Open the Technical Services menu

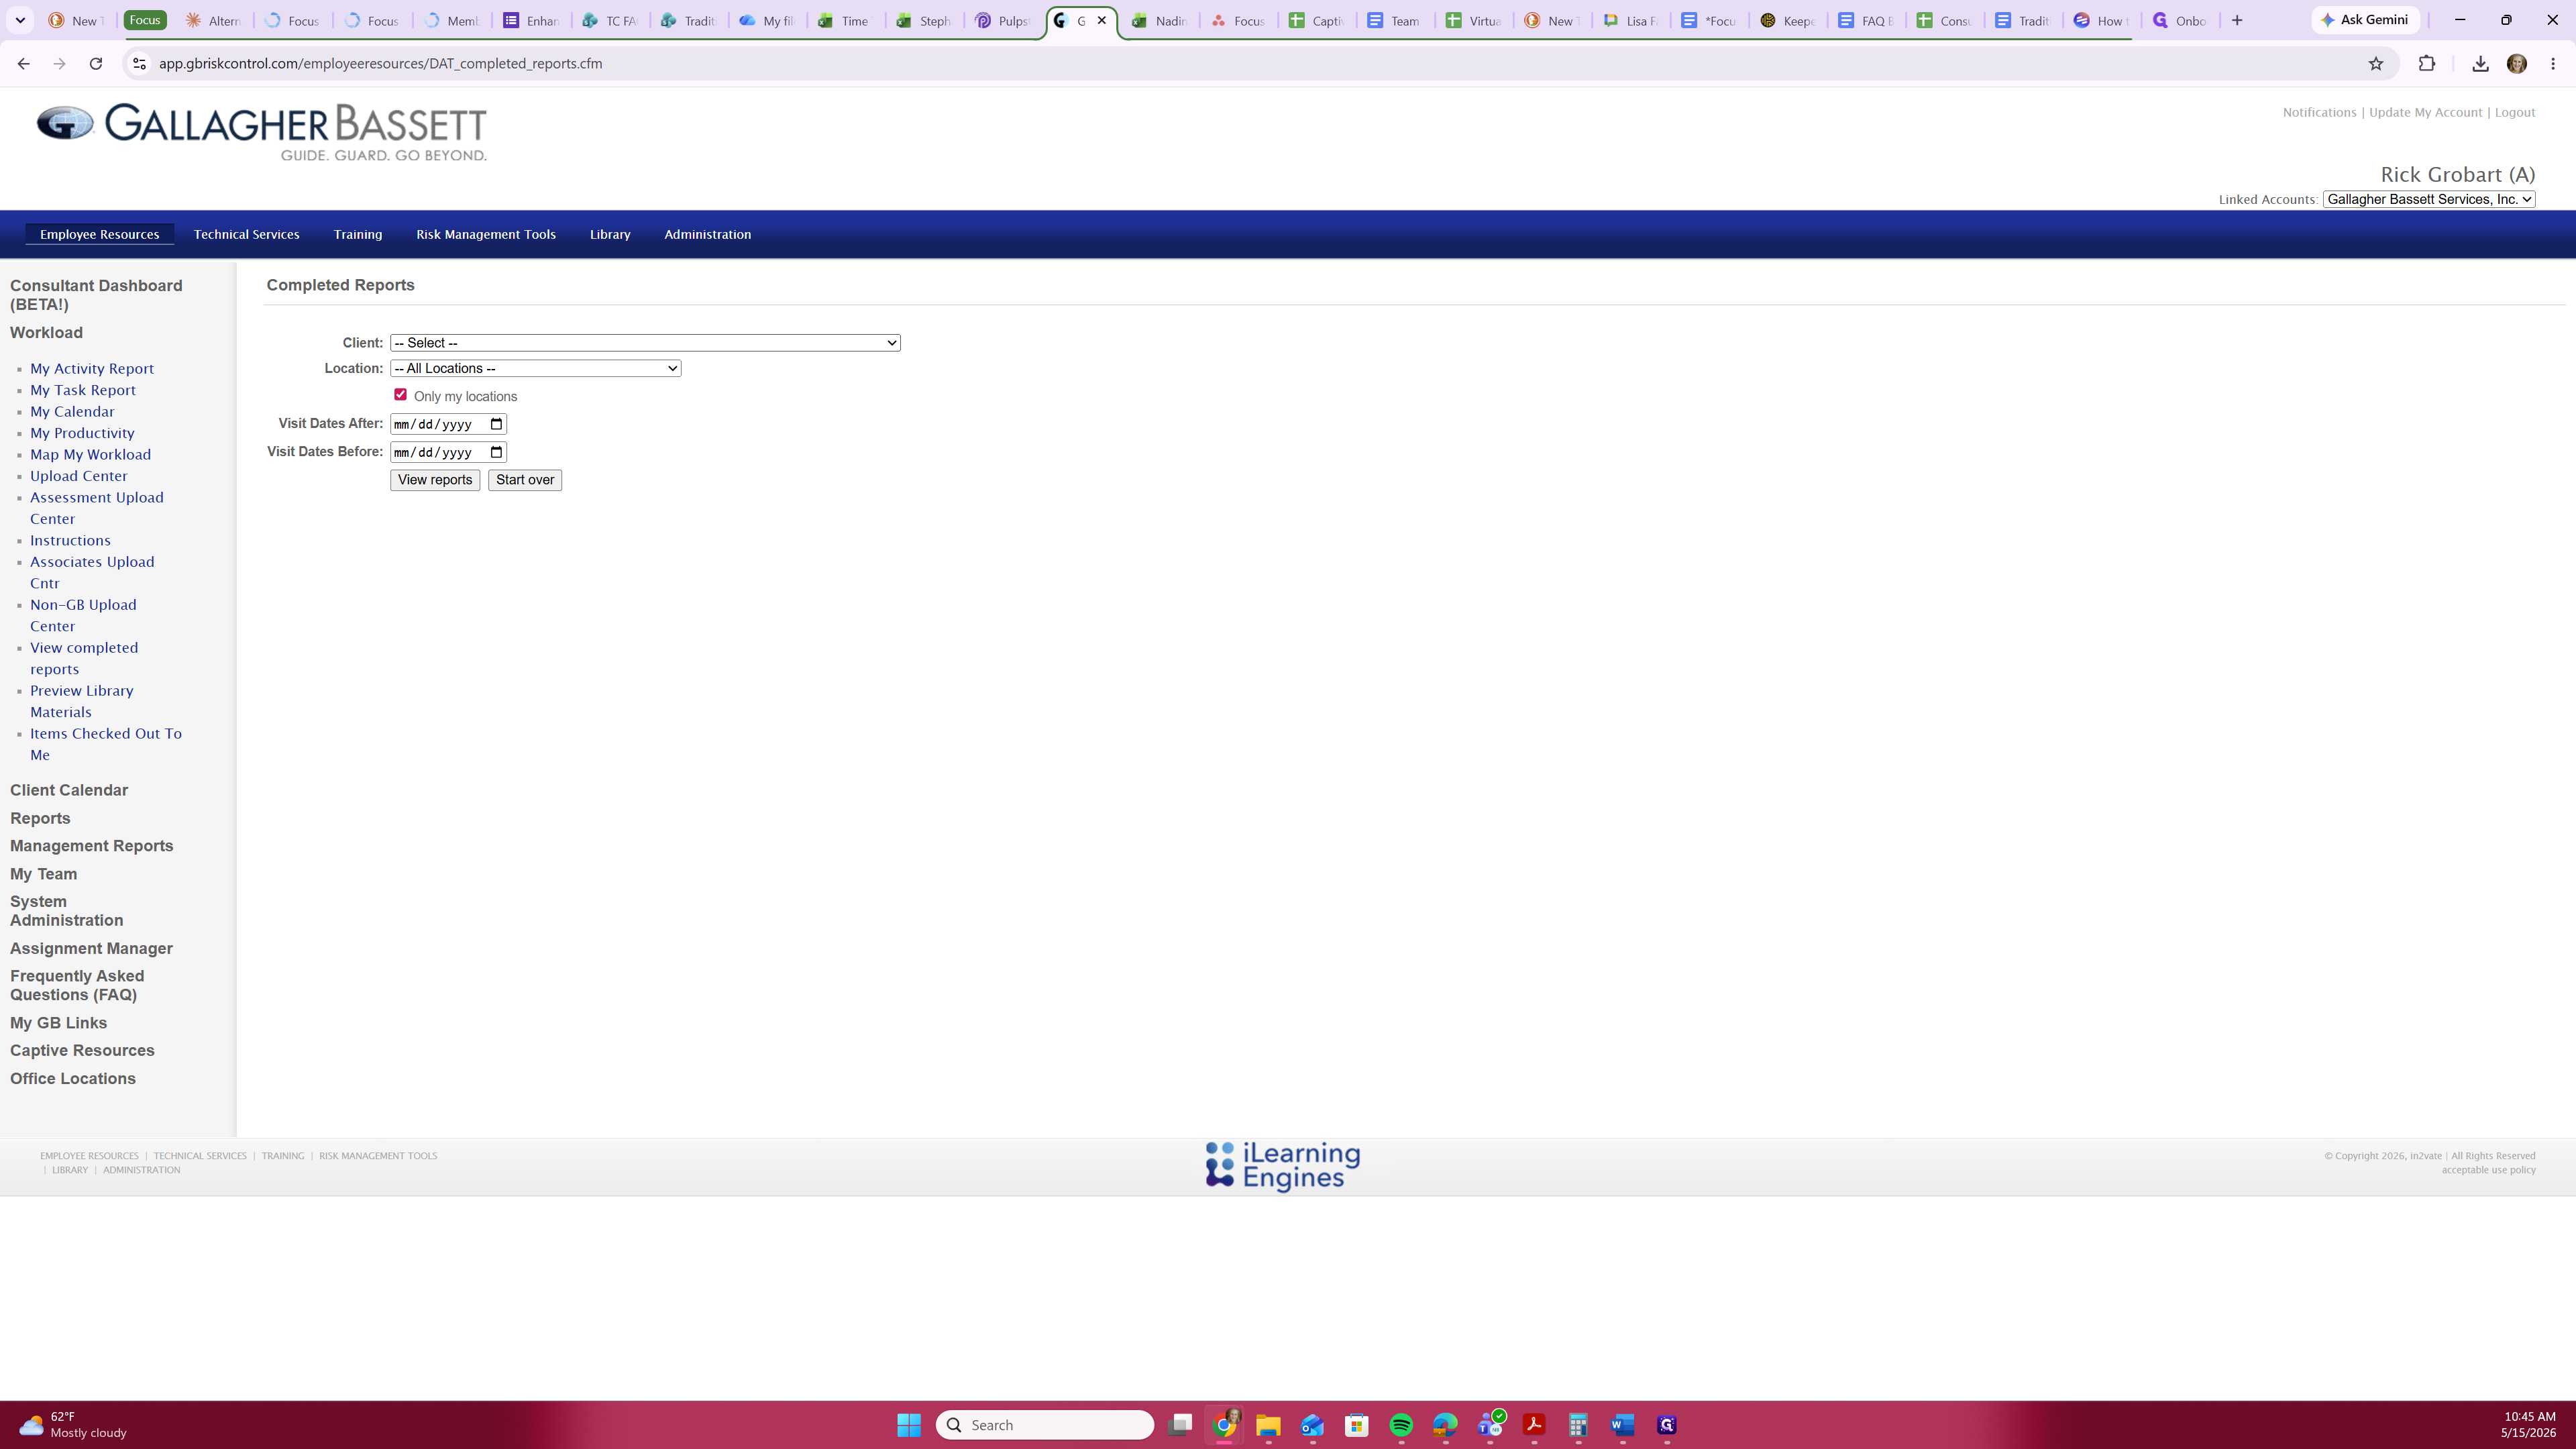pyautogui.click(x=246, y=234)
